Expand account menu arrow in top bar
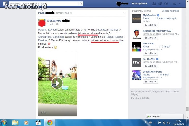 (x=180, y=4)
